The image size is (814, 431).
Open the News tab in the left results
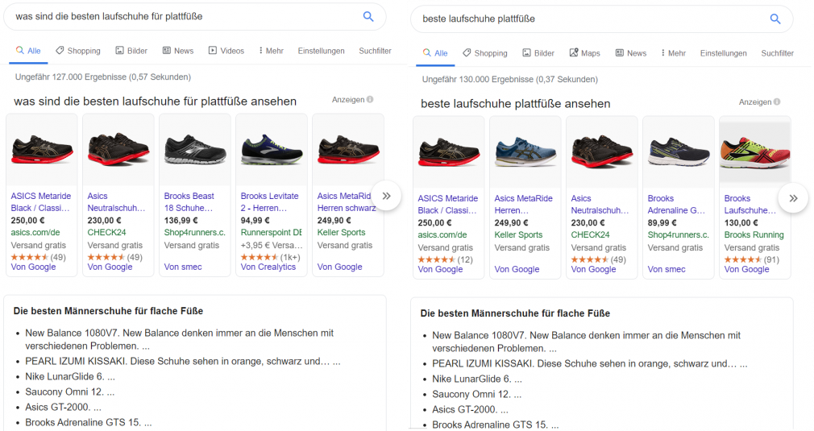178,51
